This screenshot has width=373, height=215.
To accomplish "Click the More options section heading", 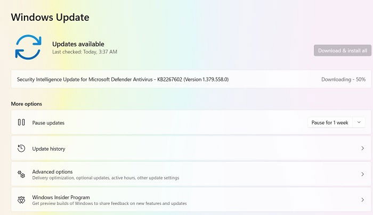I will click(x=27, y=104).
